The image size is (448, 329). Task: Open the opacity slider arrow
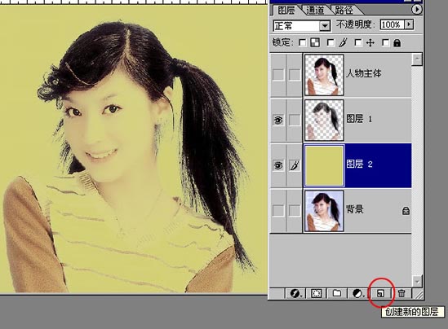[x=409, y=24]
